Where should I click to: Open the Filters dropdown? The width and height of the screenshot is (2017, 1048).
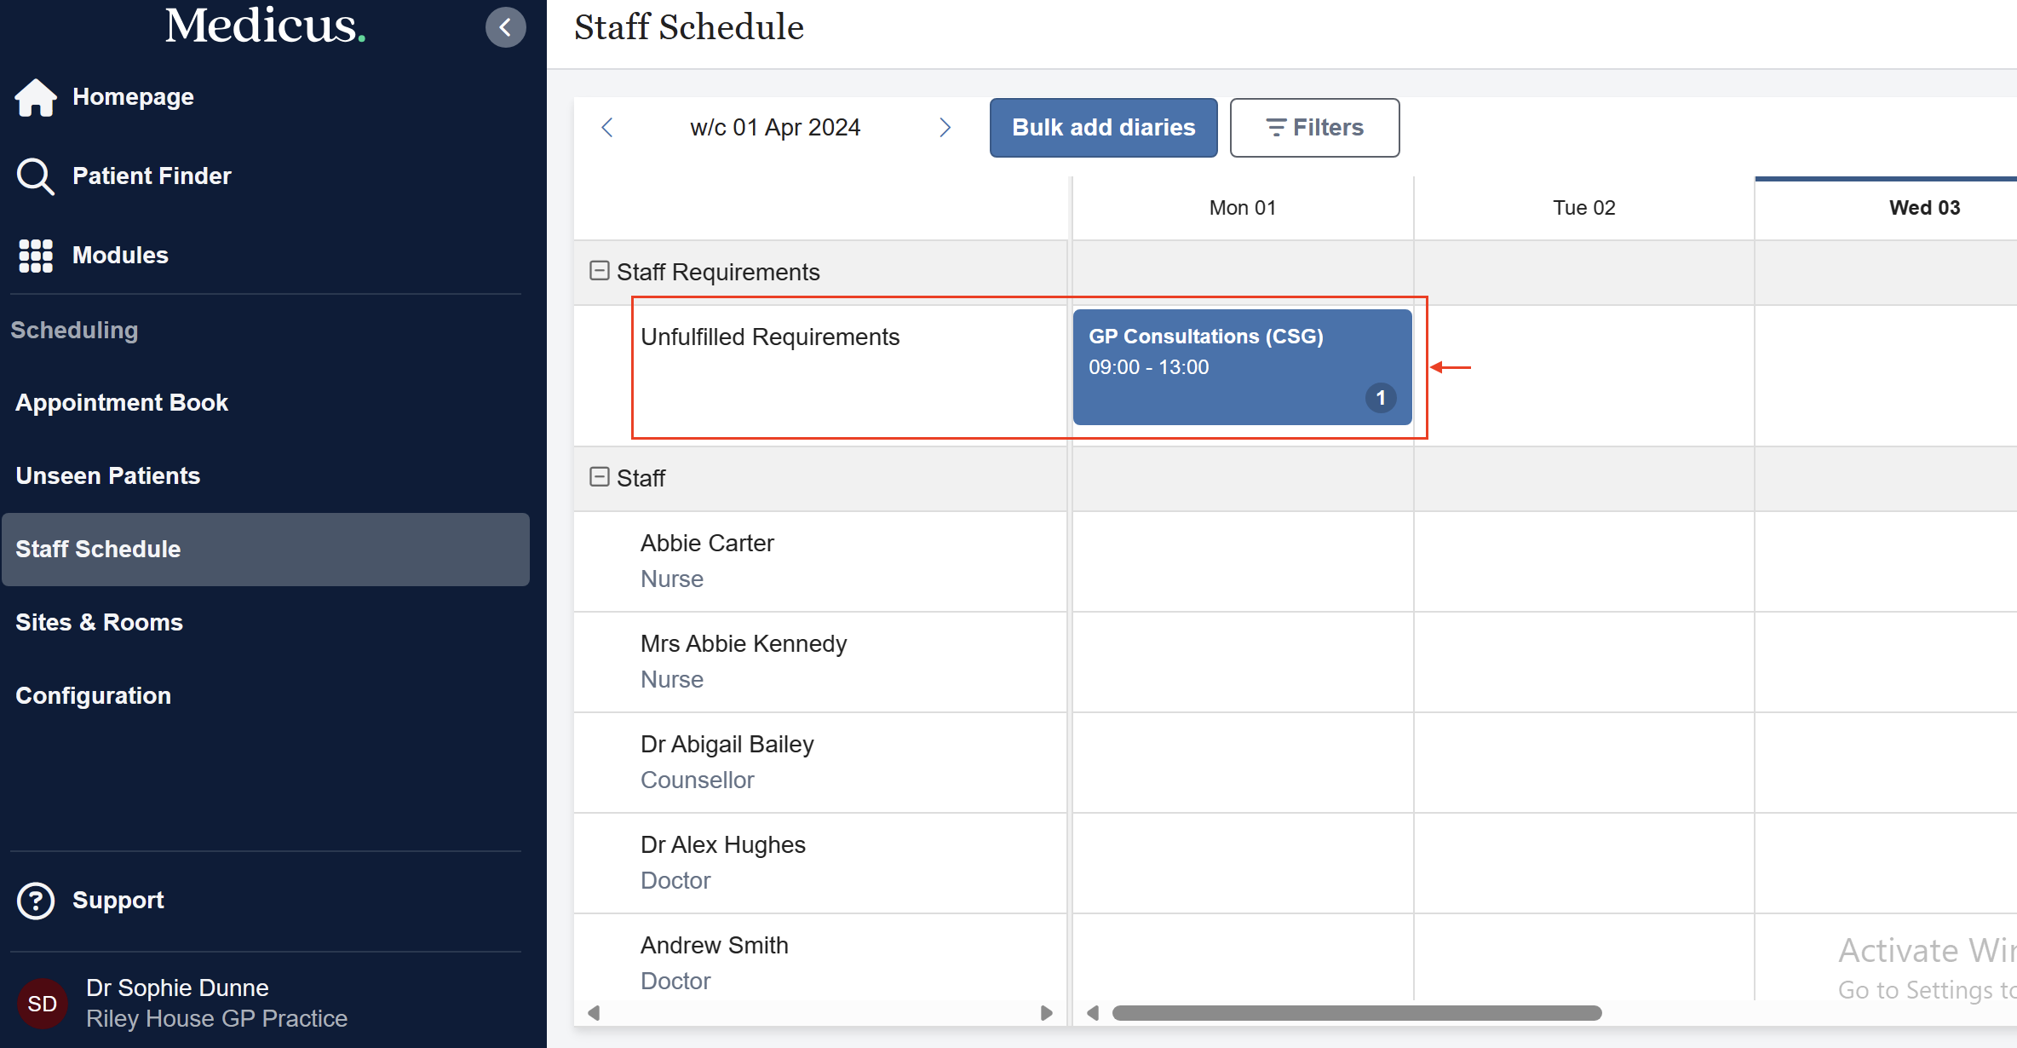(x=1314, y=128)
